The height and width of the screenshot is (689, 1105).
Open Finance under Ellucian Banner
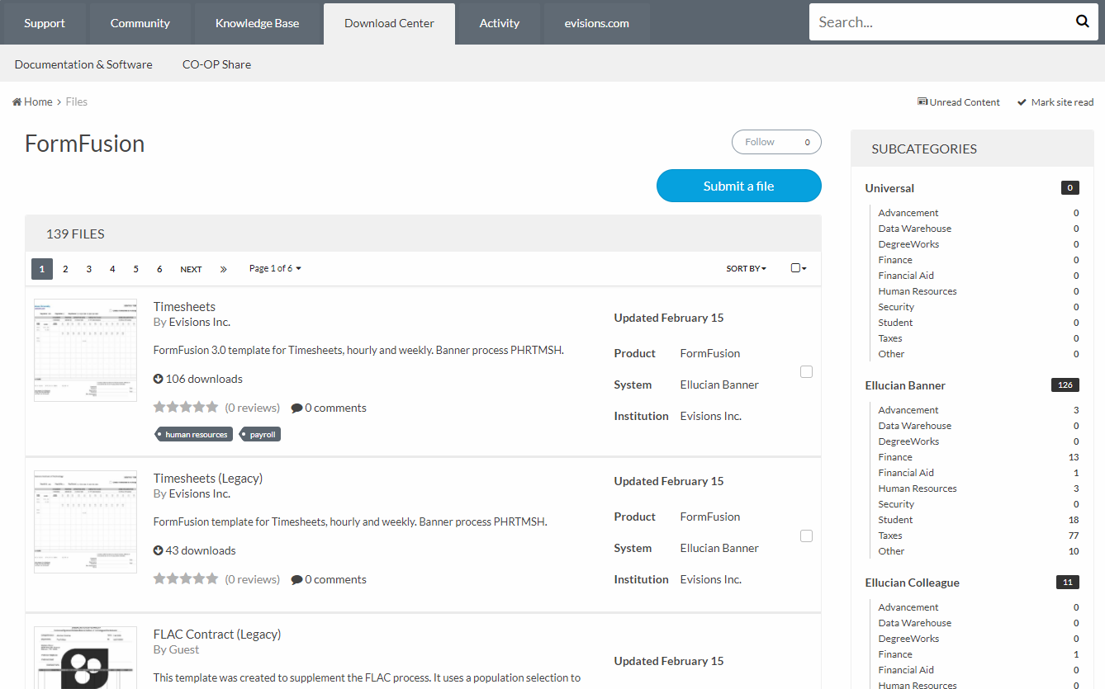[895, 457]
